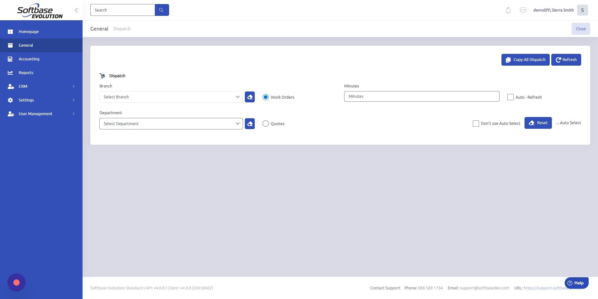Select the Accounting icon in sidebar
This screenshot has height=299, width=598.
point(10,59)
